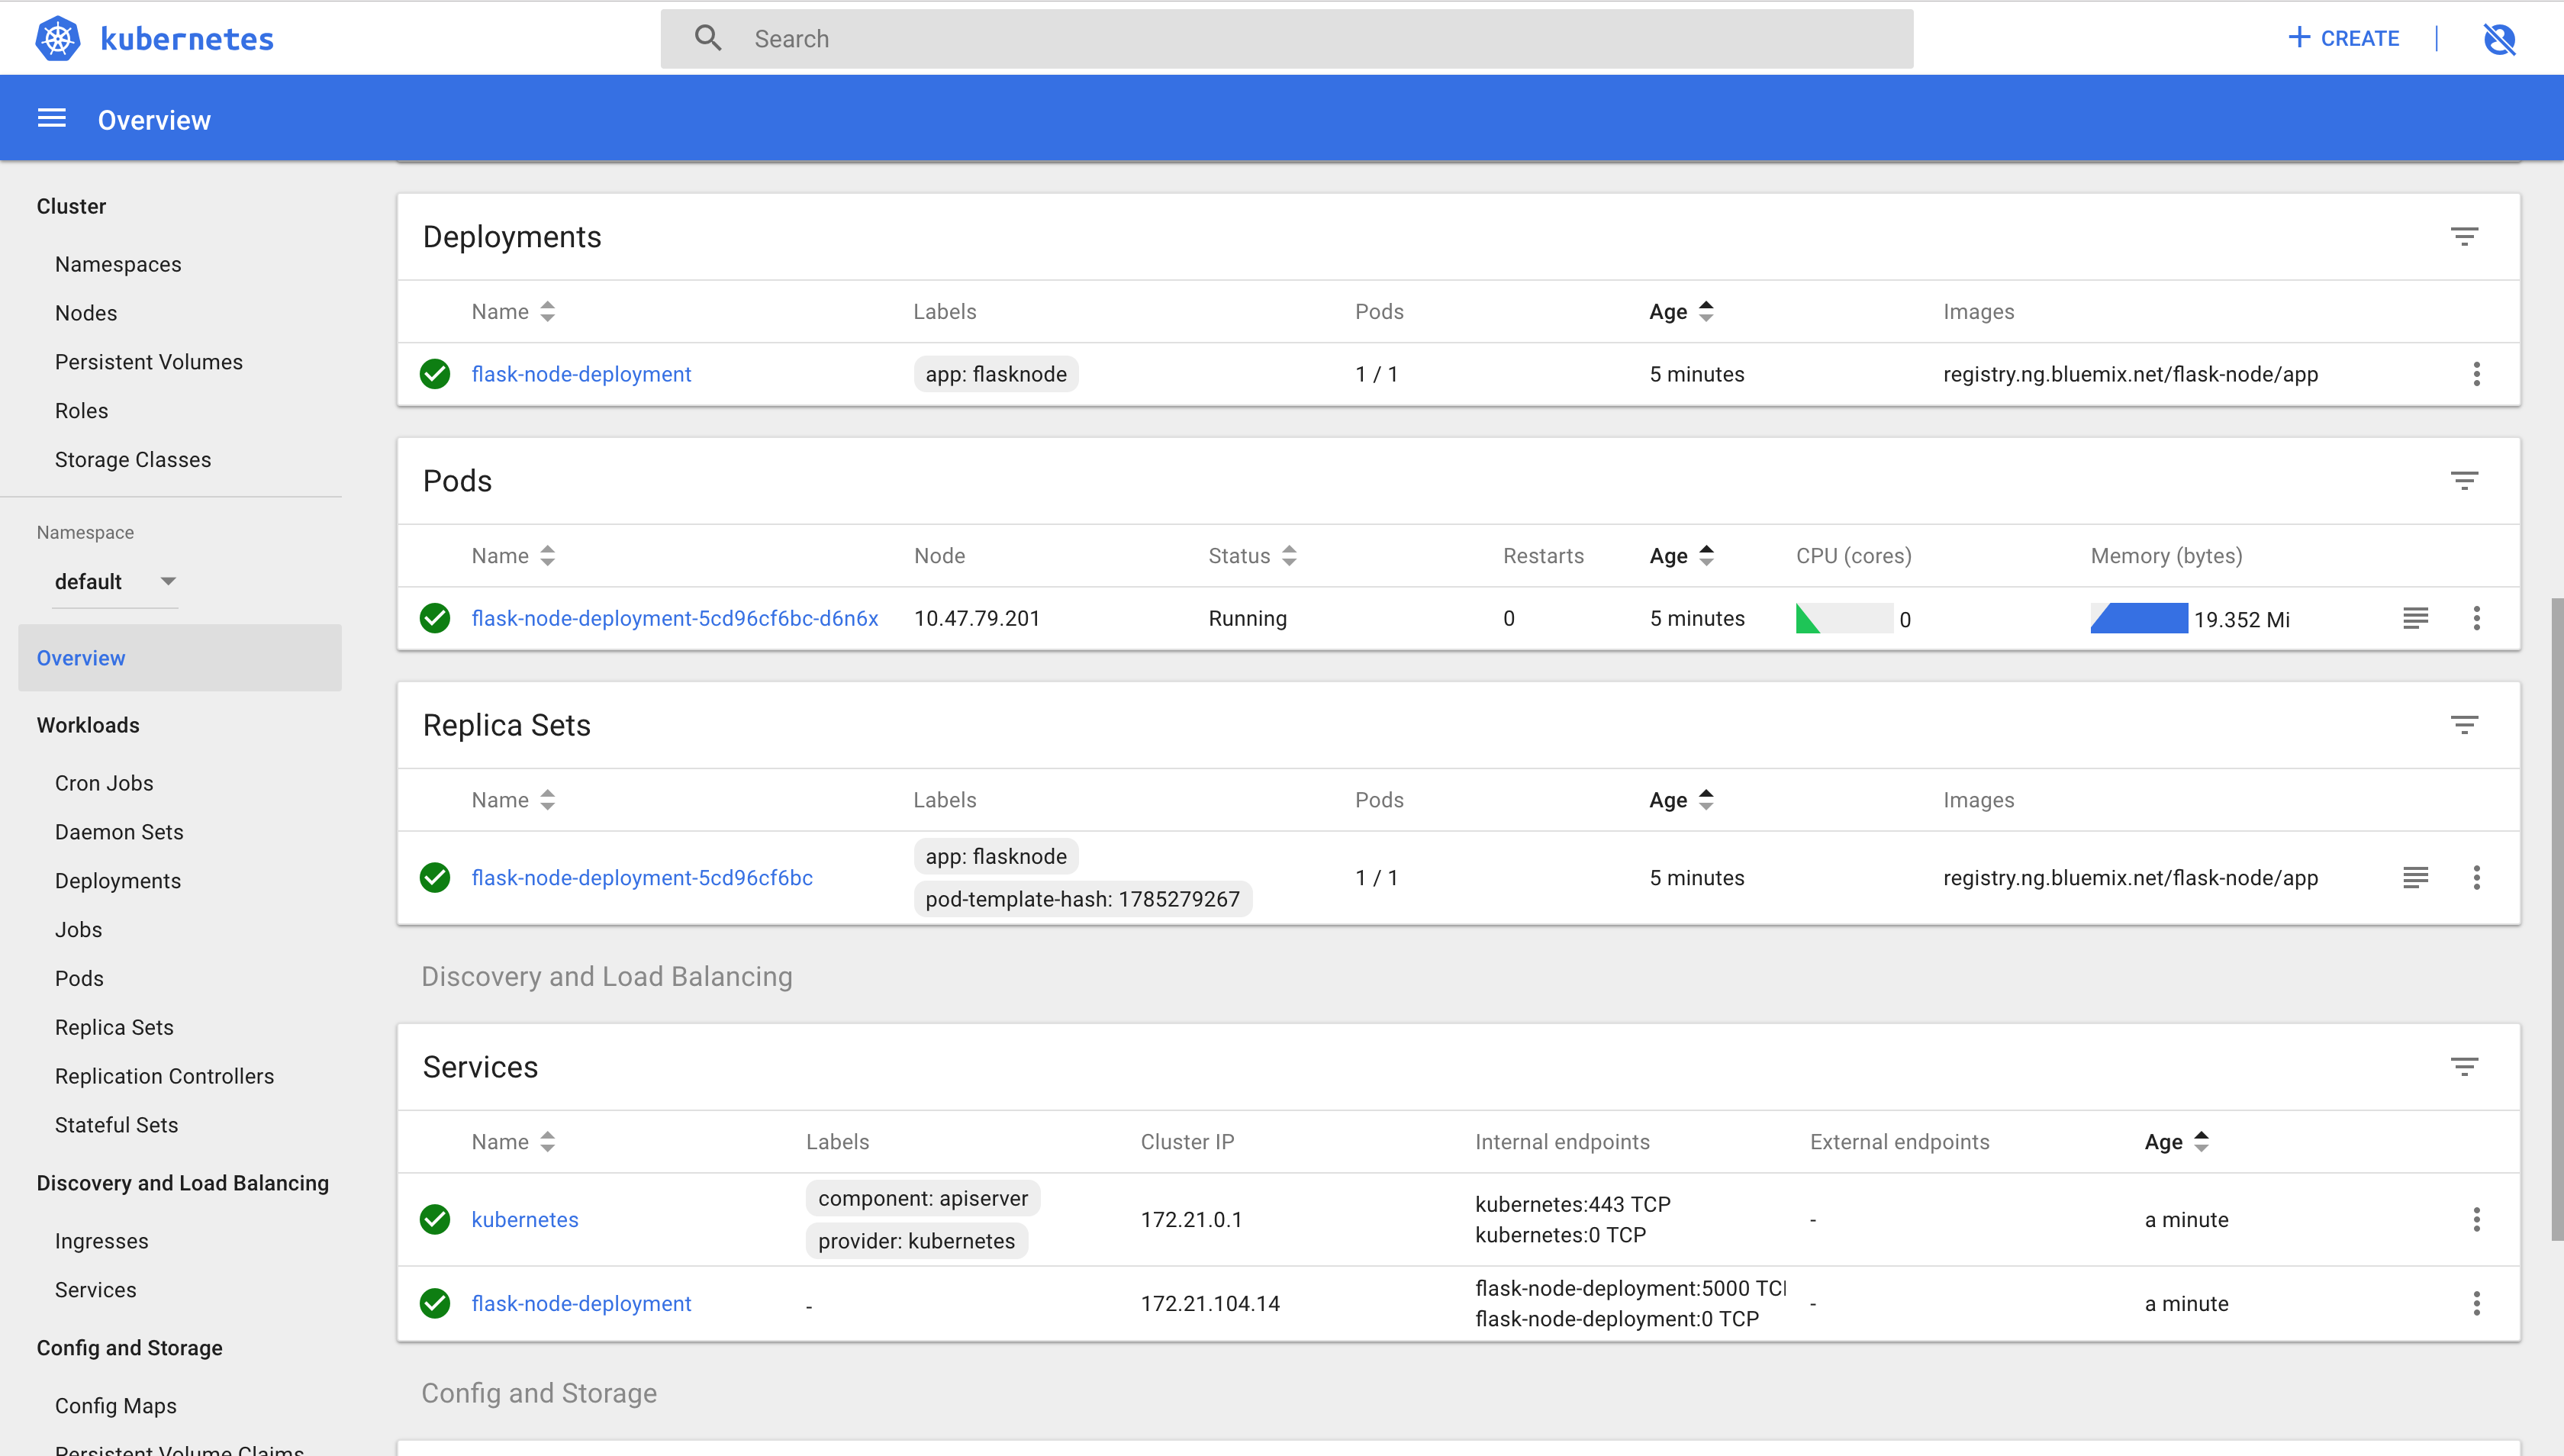Open actions menu for flask-node-deployment deployment row
This screenshot has height=1456, width=2564.
[x=2476, y=374]
